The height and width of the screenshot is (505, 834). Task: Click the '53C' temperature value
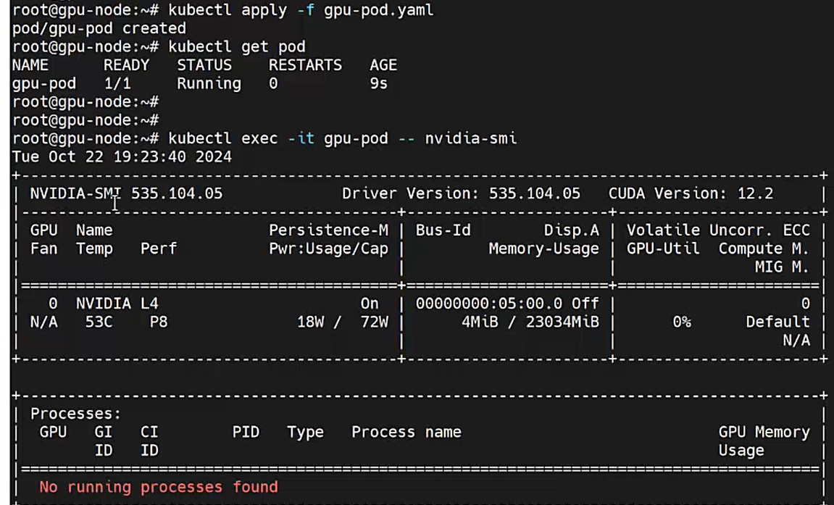click(99, 322)
